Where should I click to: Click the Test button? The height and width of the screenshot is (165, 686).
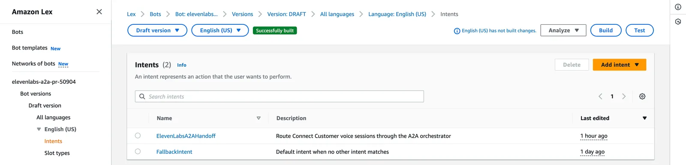640,30
